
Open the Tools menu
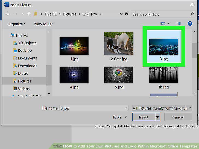pos(119,117)
